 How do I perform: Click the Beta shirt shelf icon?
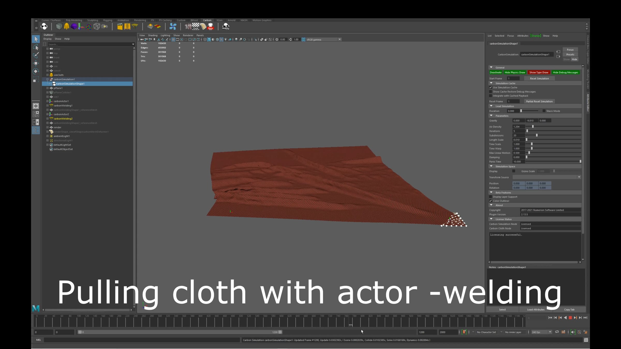[210, 26]
